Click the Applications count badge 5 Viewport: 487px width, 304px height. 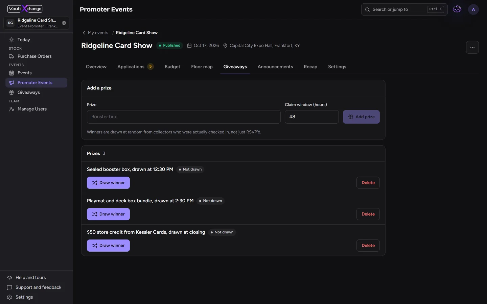point(150,67)
